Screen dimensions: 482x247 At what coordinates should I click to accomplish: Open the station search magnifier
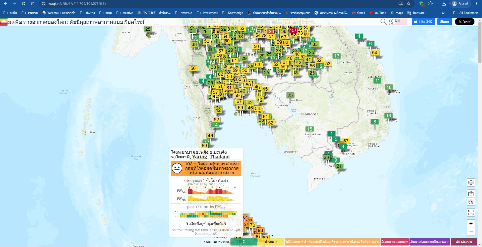point(383,22)
